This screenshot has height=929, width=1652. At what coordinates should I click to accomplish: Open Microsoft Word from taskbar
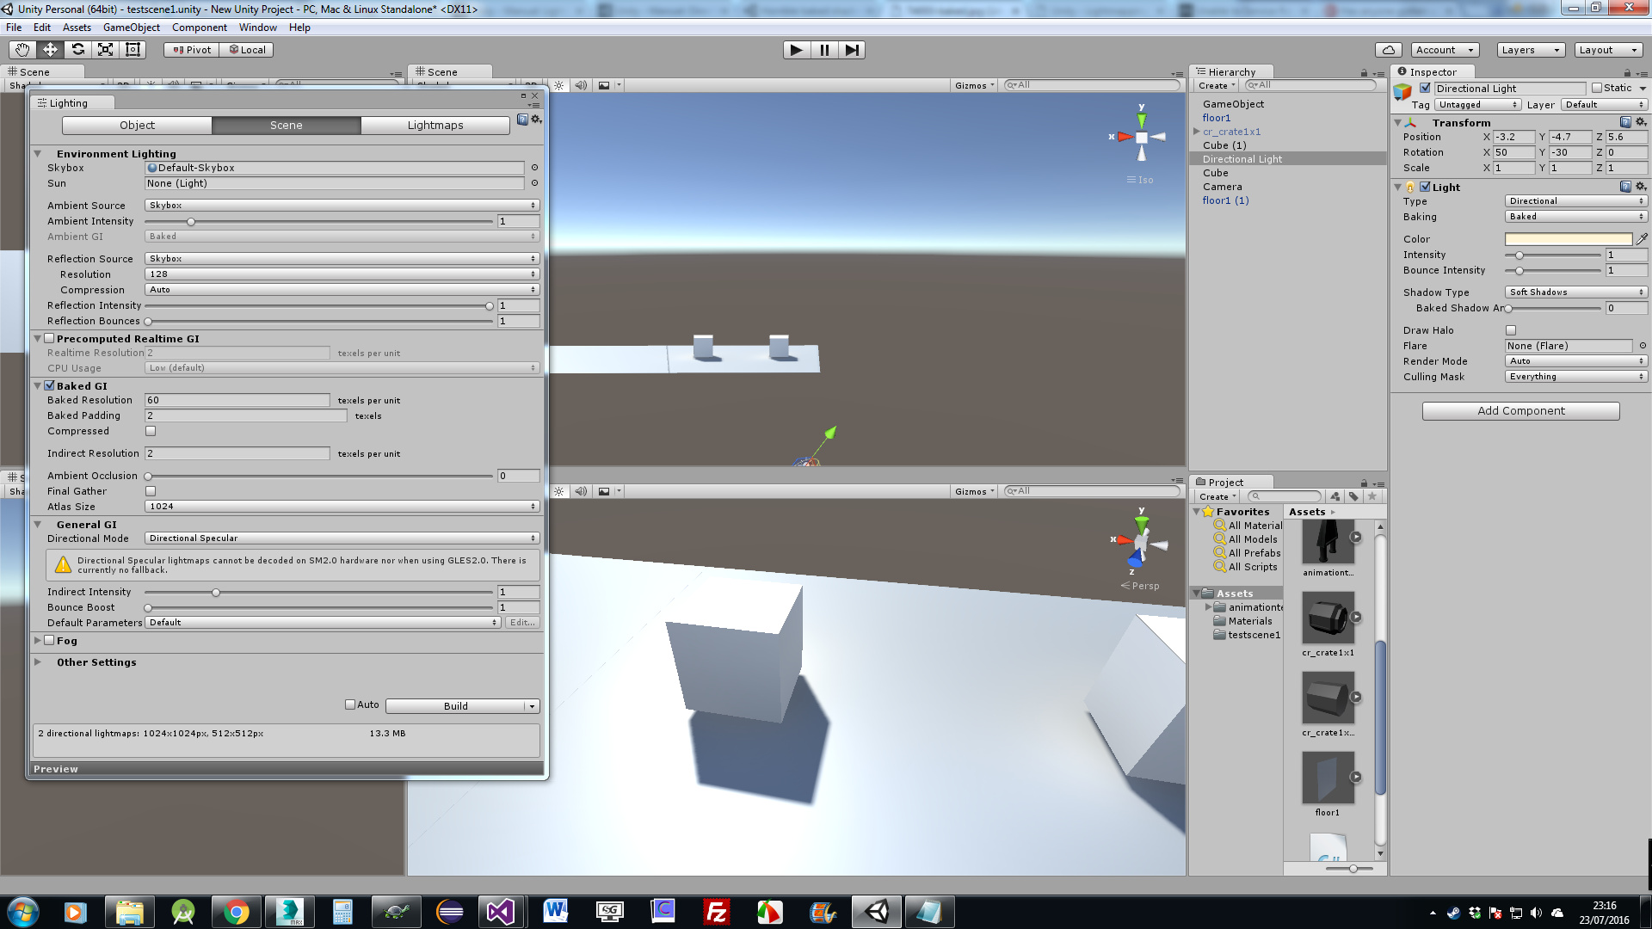click(x=555, y=912)
